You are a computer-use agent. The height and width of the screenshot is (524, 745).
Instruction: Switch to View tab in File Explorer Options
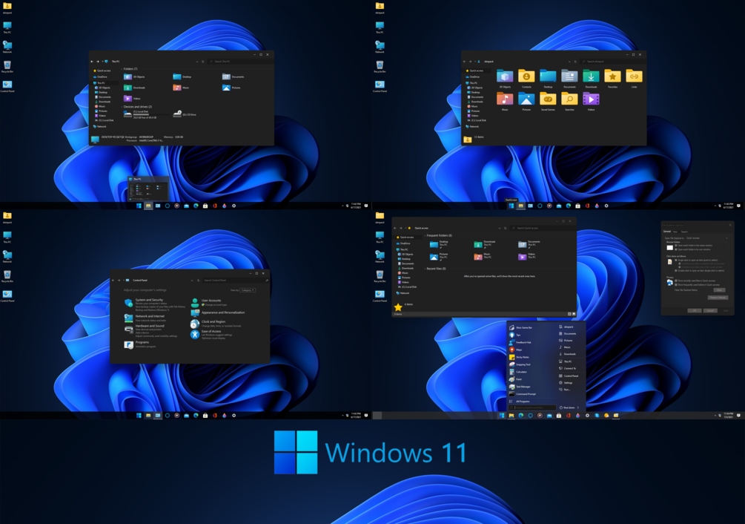pyautogui.click(x=675, y=232)
